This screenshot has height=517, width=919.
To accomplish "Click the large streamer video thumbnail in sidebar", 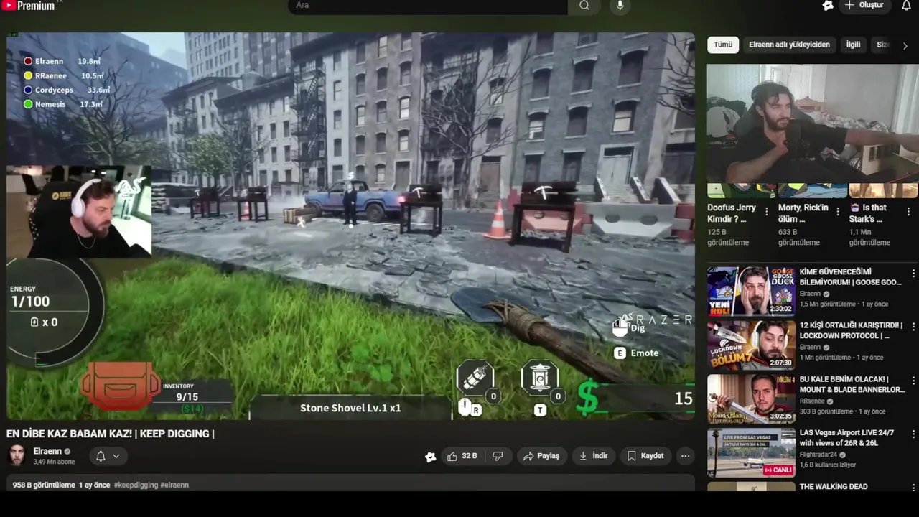I will [x=813, y=124].
